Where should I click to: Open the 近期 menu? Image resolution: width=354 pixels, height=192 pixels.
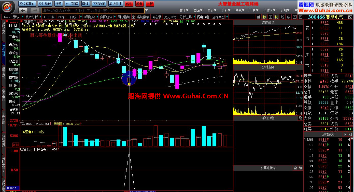coord(285,10)
